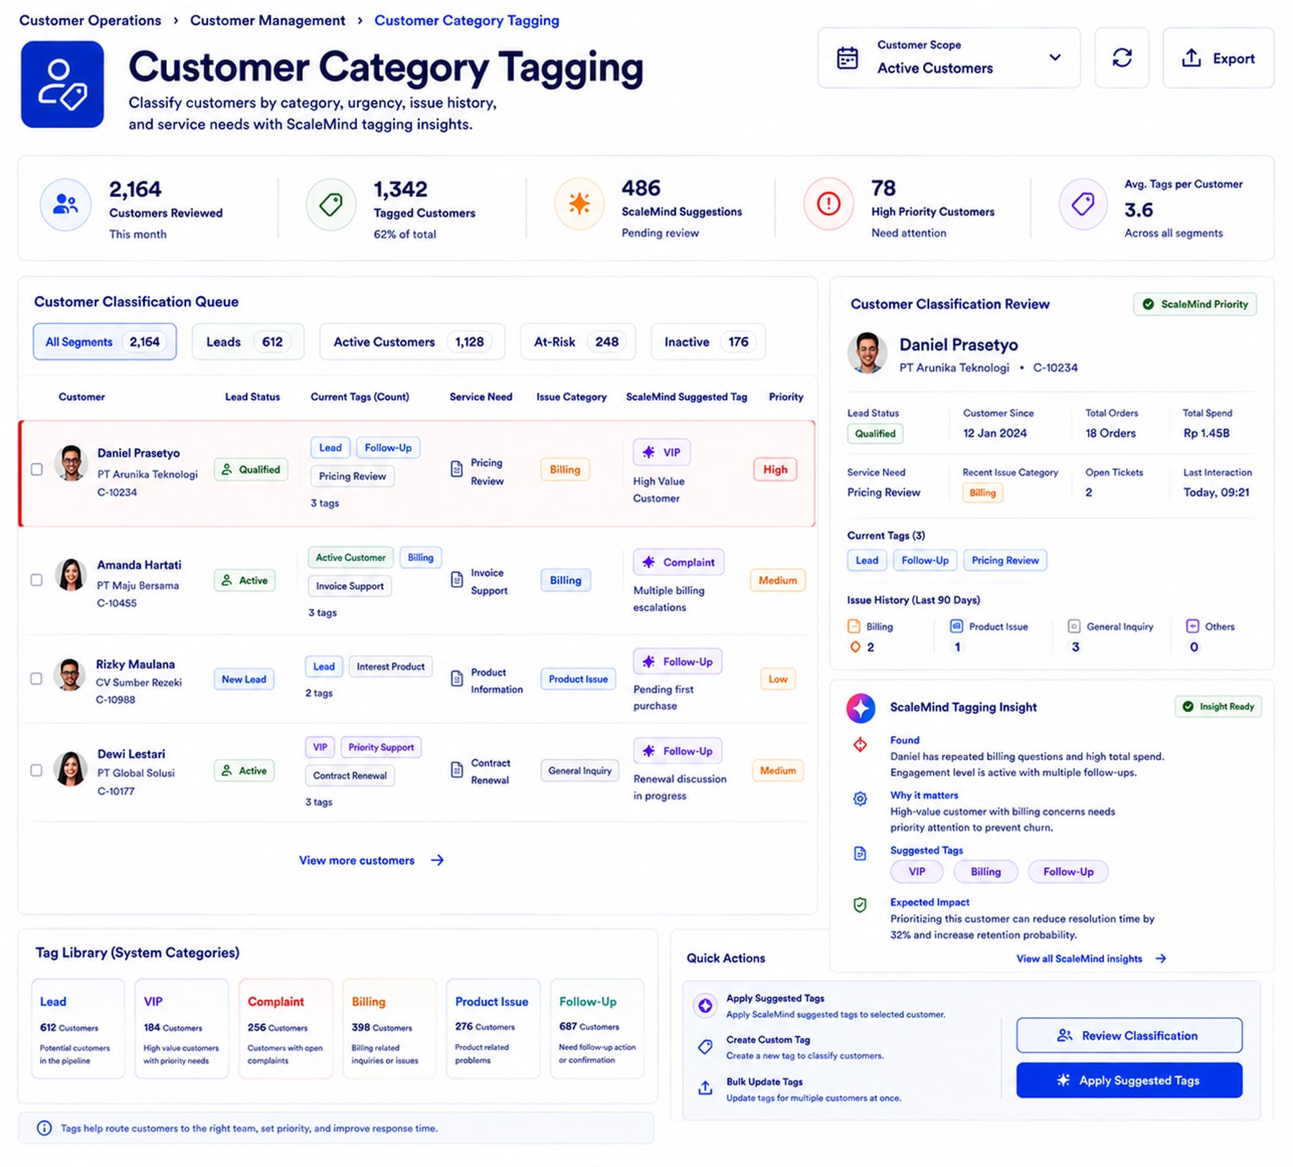Open the Follow-Up tag library card

tap(597, 1029)
